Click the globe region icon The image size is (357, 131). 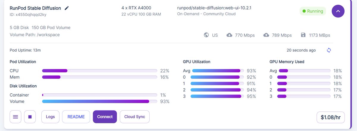[x=206, y=35]
